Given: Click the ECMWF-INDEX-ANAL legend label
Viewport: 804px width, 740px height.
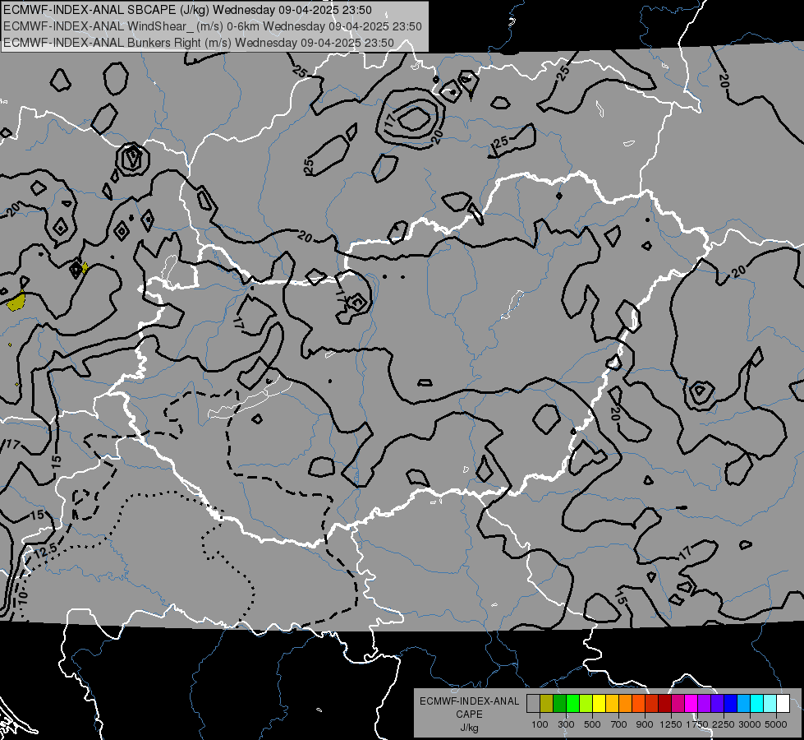Looking at the screenshot, I should (469, 701).
